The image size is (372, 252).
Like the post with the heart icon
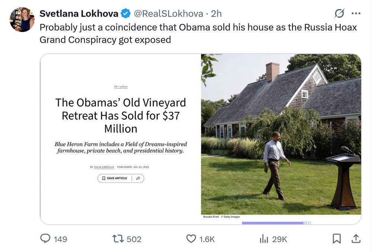tap(191, 239)
